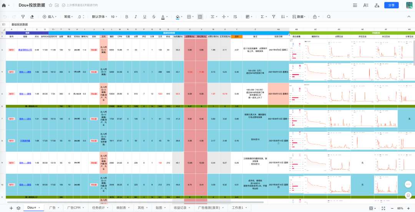Collapse the toolbar with the up chevron

409,17
